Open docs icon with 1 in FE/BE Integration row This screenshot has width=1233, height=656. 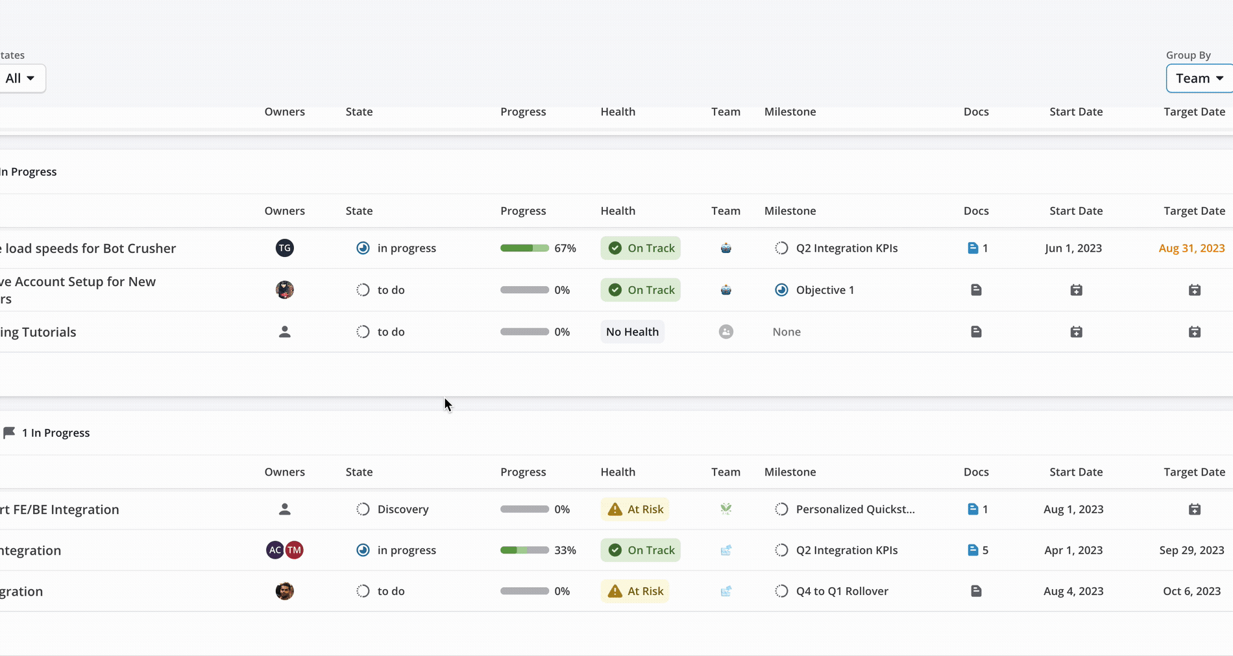click(x=977, y=509)
